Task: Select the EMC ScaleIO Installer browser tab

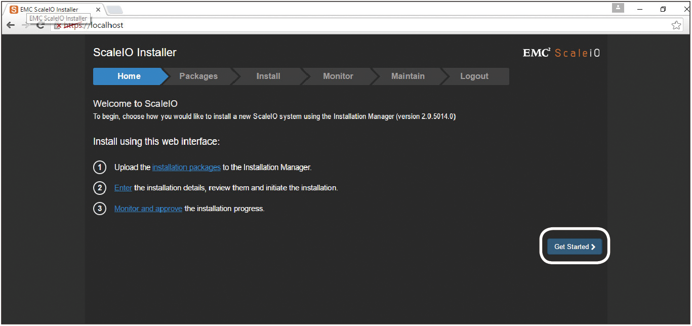Action: 54,10
